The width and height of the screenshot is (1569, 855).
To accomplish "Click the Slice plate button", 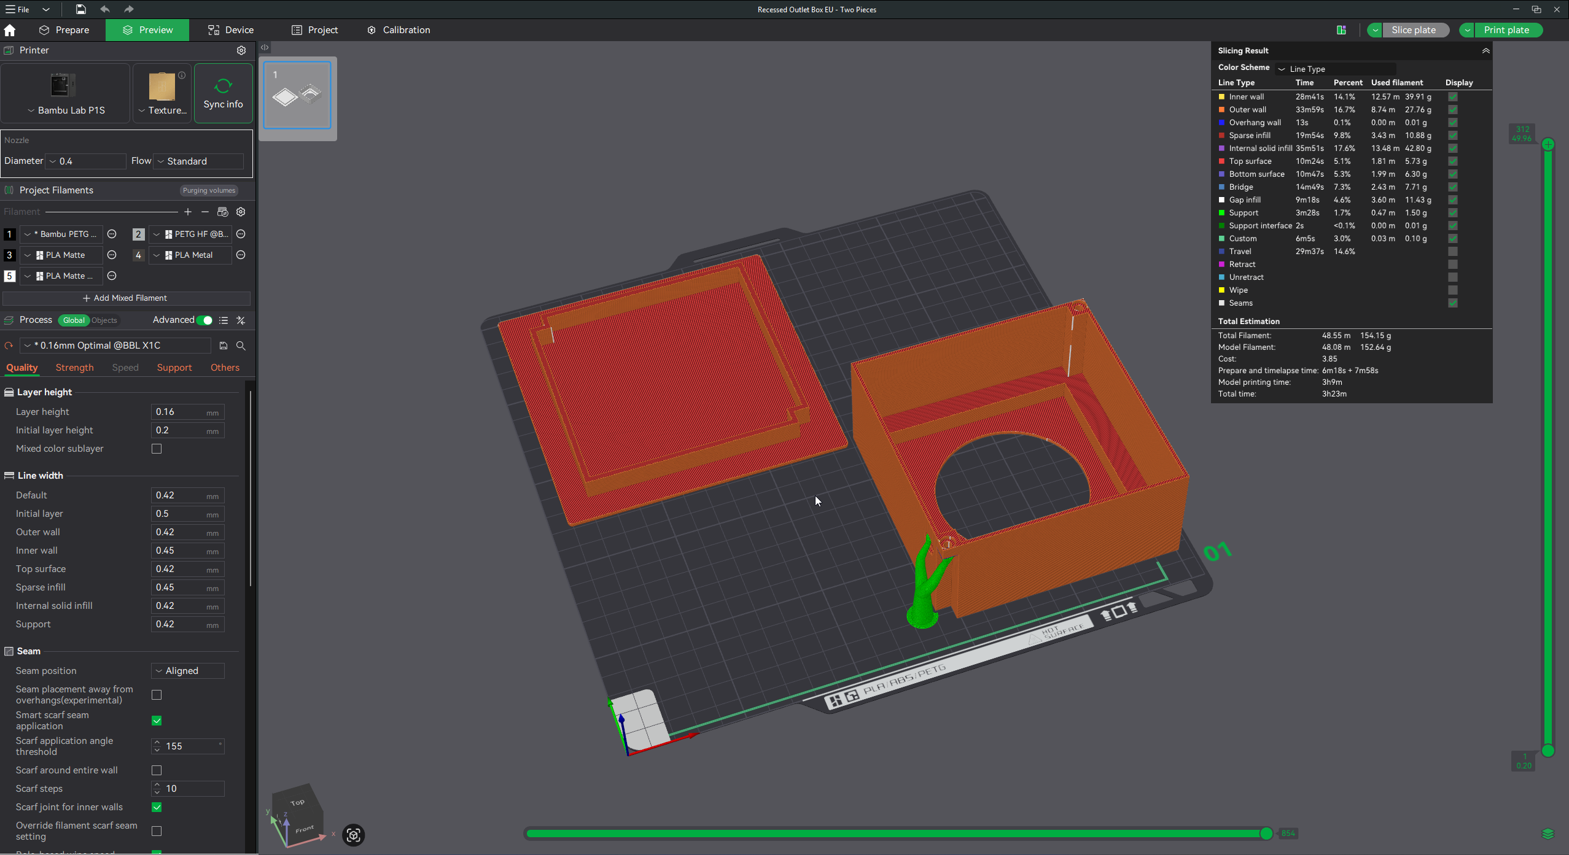I will coord(1414,30).
